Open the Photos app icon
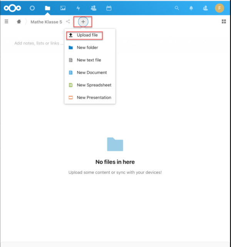The width and height of the screenshot is (231, 247). [x=63, y=8]
